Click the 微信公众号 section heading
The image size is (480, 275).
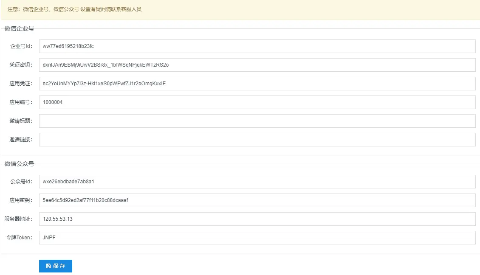[19, 164]
